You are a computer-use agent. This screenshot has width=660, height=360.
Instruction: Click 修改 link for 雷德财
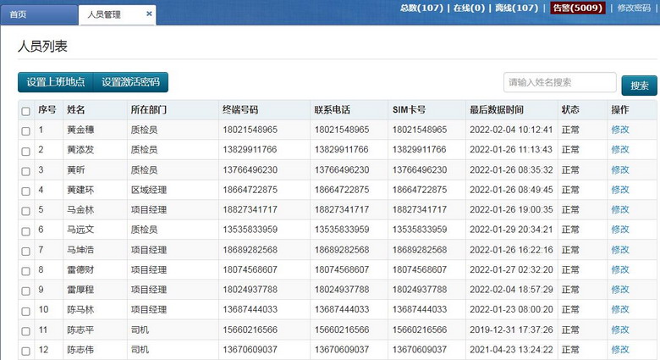pyautogui.click(x=620, y=269)
